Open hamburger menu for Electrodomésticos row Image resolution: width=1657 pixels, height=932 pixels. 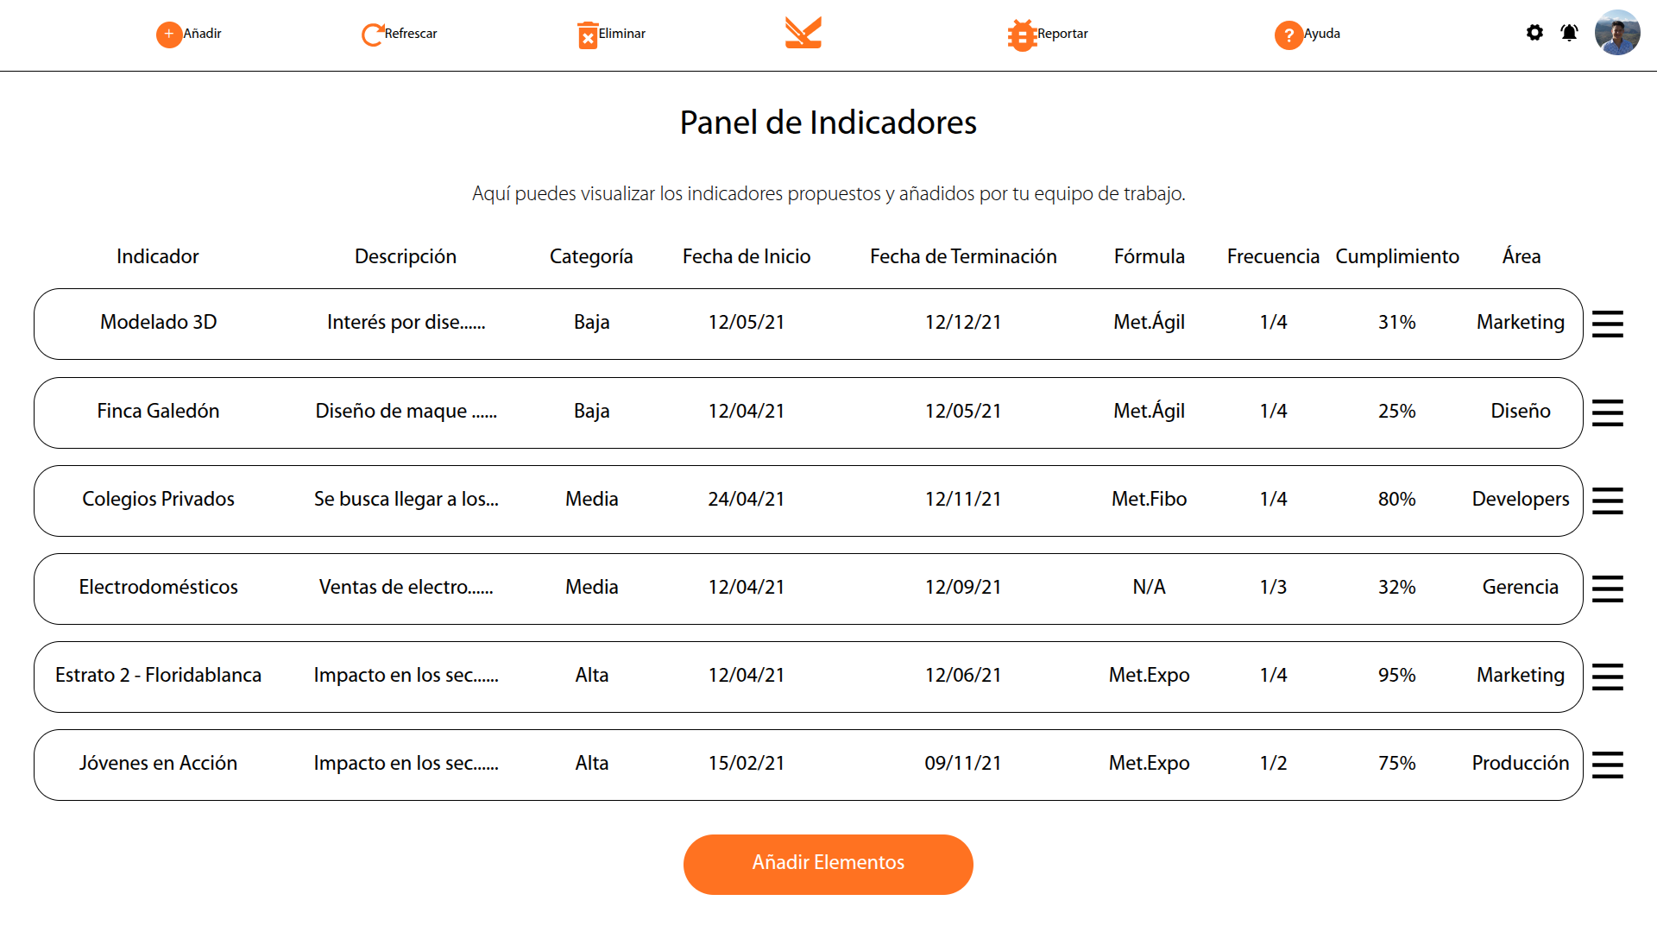pos(1607,589)
